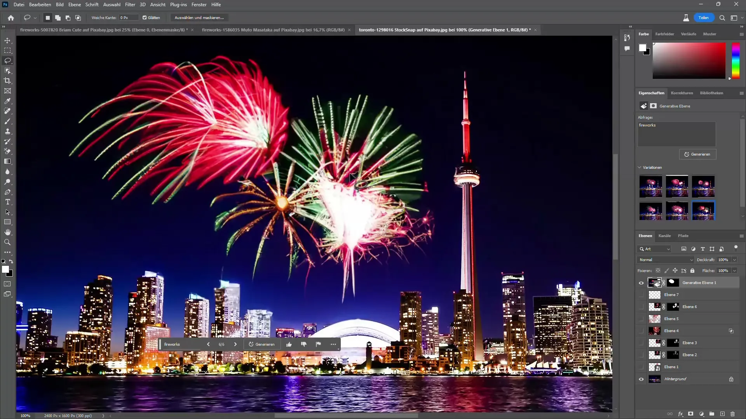
Task: Click the Auswählen und maskieren button
Action: coord(199,17)
